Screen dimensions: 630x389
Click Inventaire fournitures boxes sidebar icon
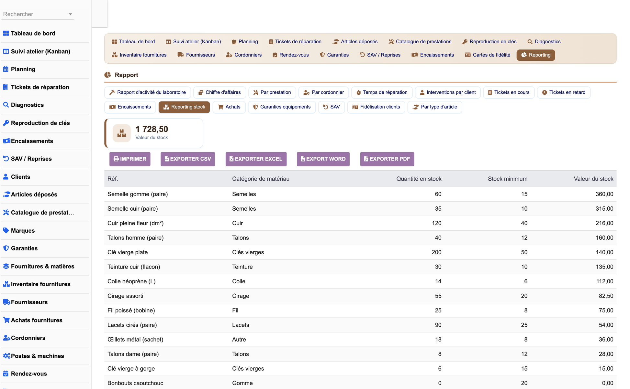click(x=6, y=284)
